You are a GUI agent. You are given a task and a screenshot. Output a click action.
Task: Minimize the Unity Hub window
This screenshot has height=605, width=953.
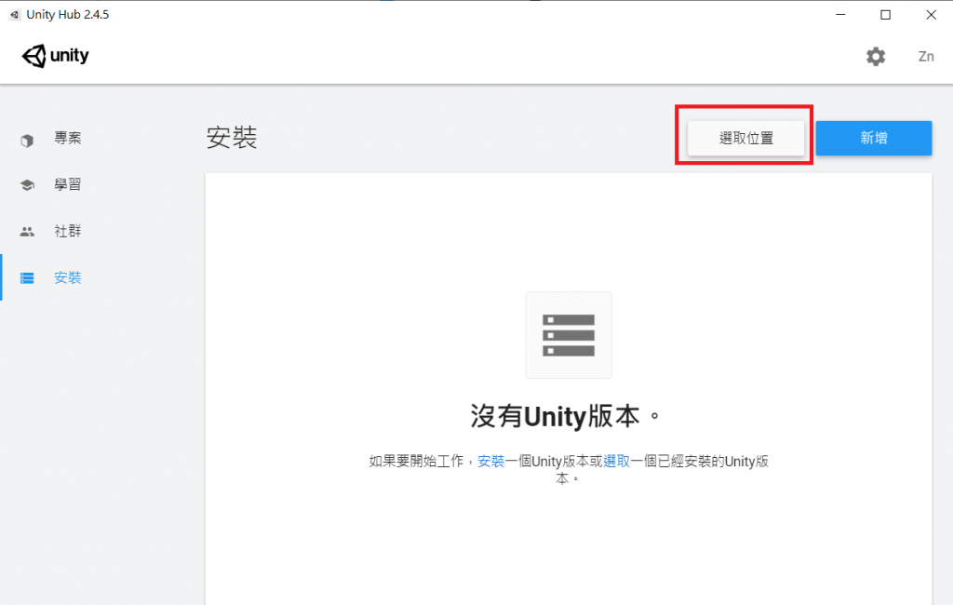click(x=840, y=15)
